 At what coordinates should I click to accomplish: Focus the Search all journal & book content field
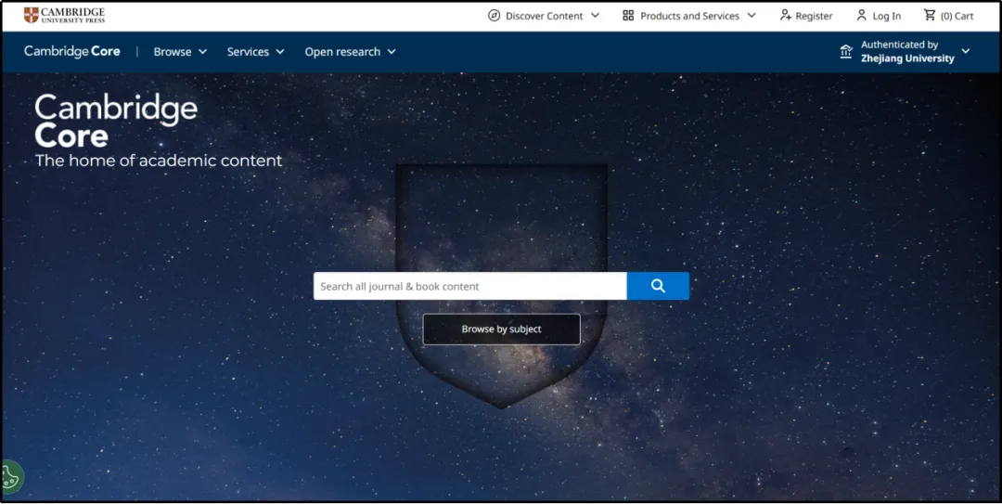470,286
